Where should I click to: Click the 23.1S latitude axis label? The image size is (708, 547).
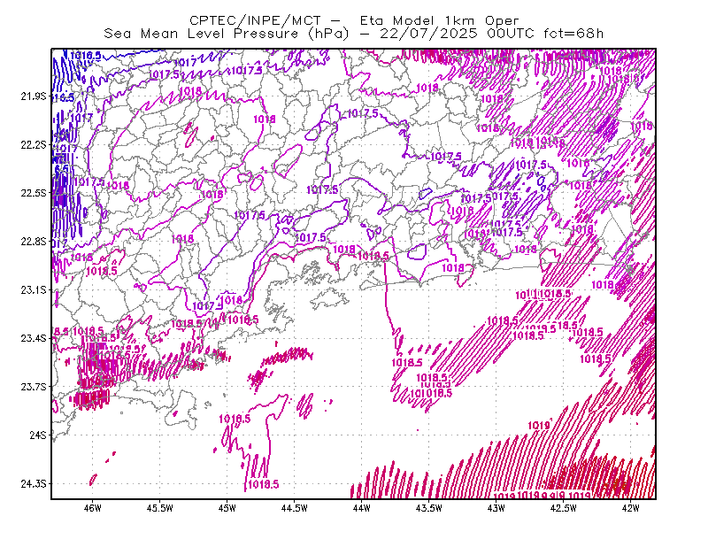pos(34,290)
